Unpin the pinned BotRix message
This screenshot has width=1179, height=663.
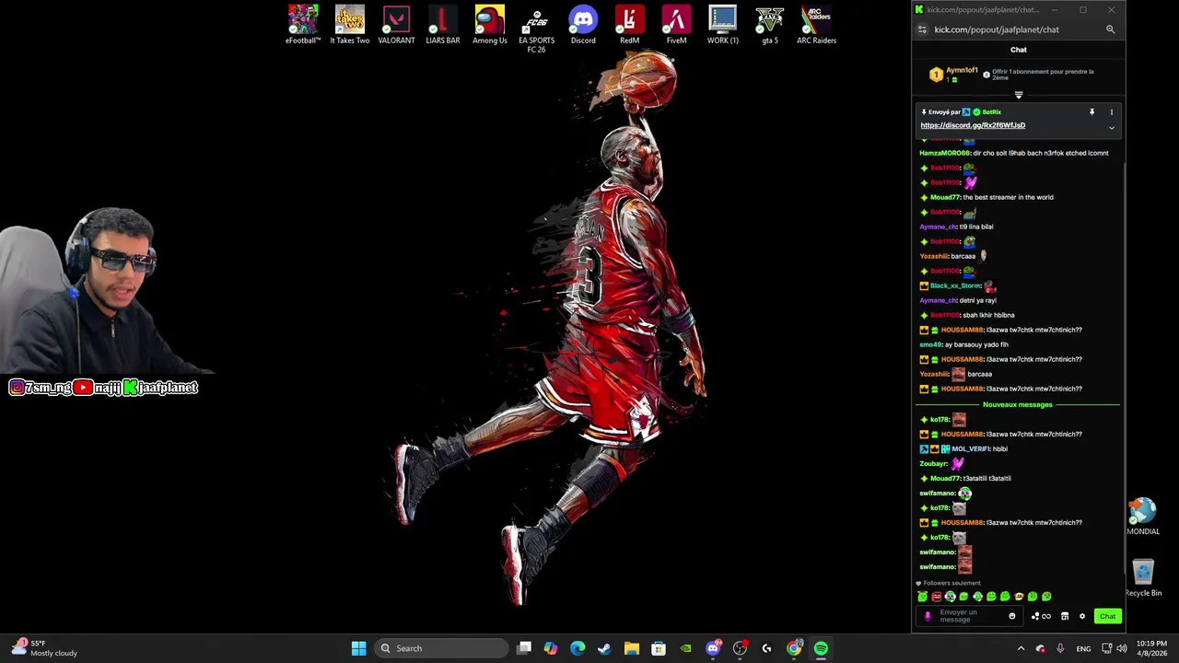click(x=1092, y=112)
